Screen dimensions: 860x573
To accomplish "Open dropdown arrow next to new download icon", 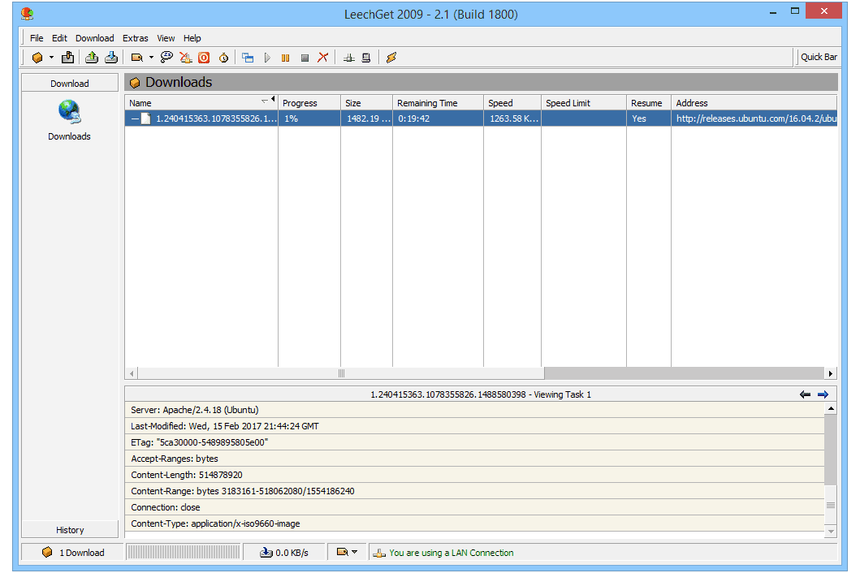I will pyautogui.click(x=51, y=58).
